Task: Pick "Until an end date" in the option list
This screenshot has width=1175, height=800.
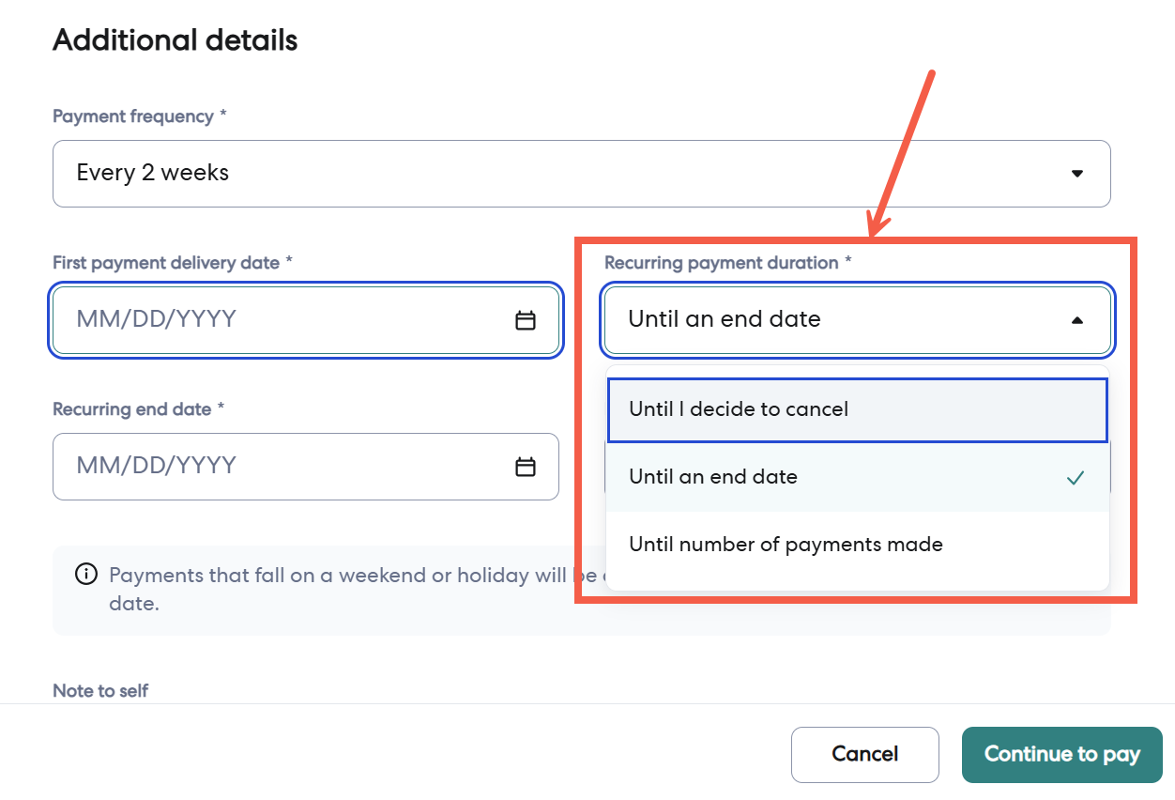Action: coord(713,477)
